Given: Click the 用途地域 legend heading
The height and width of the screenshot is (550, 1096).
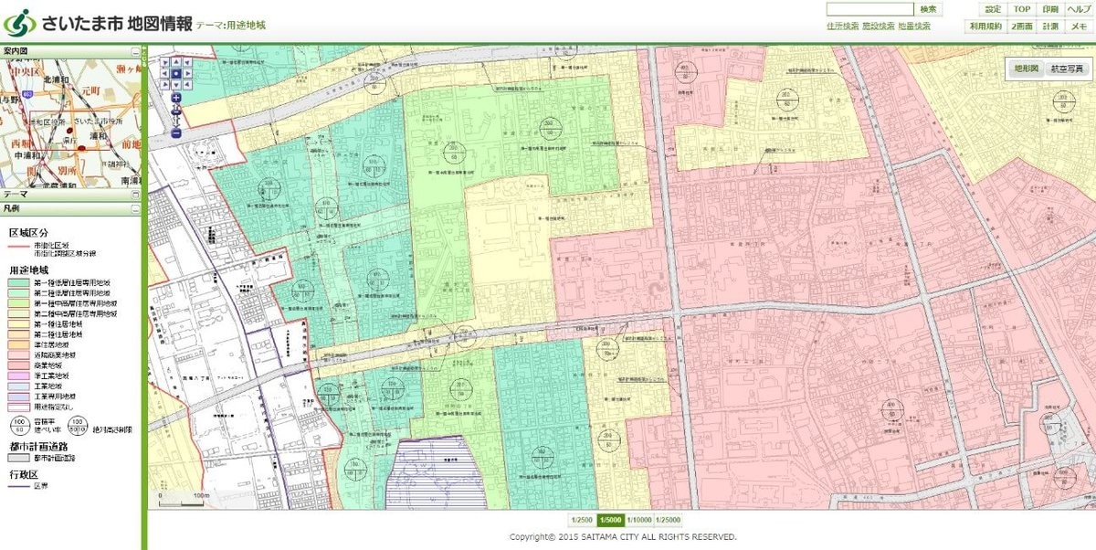Looking at the screenshot, I should pyautogui.click(x=28, y=270).
